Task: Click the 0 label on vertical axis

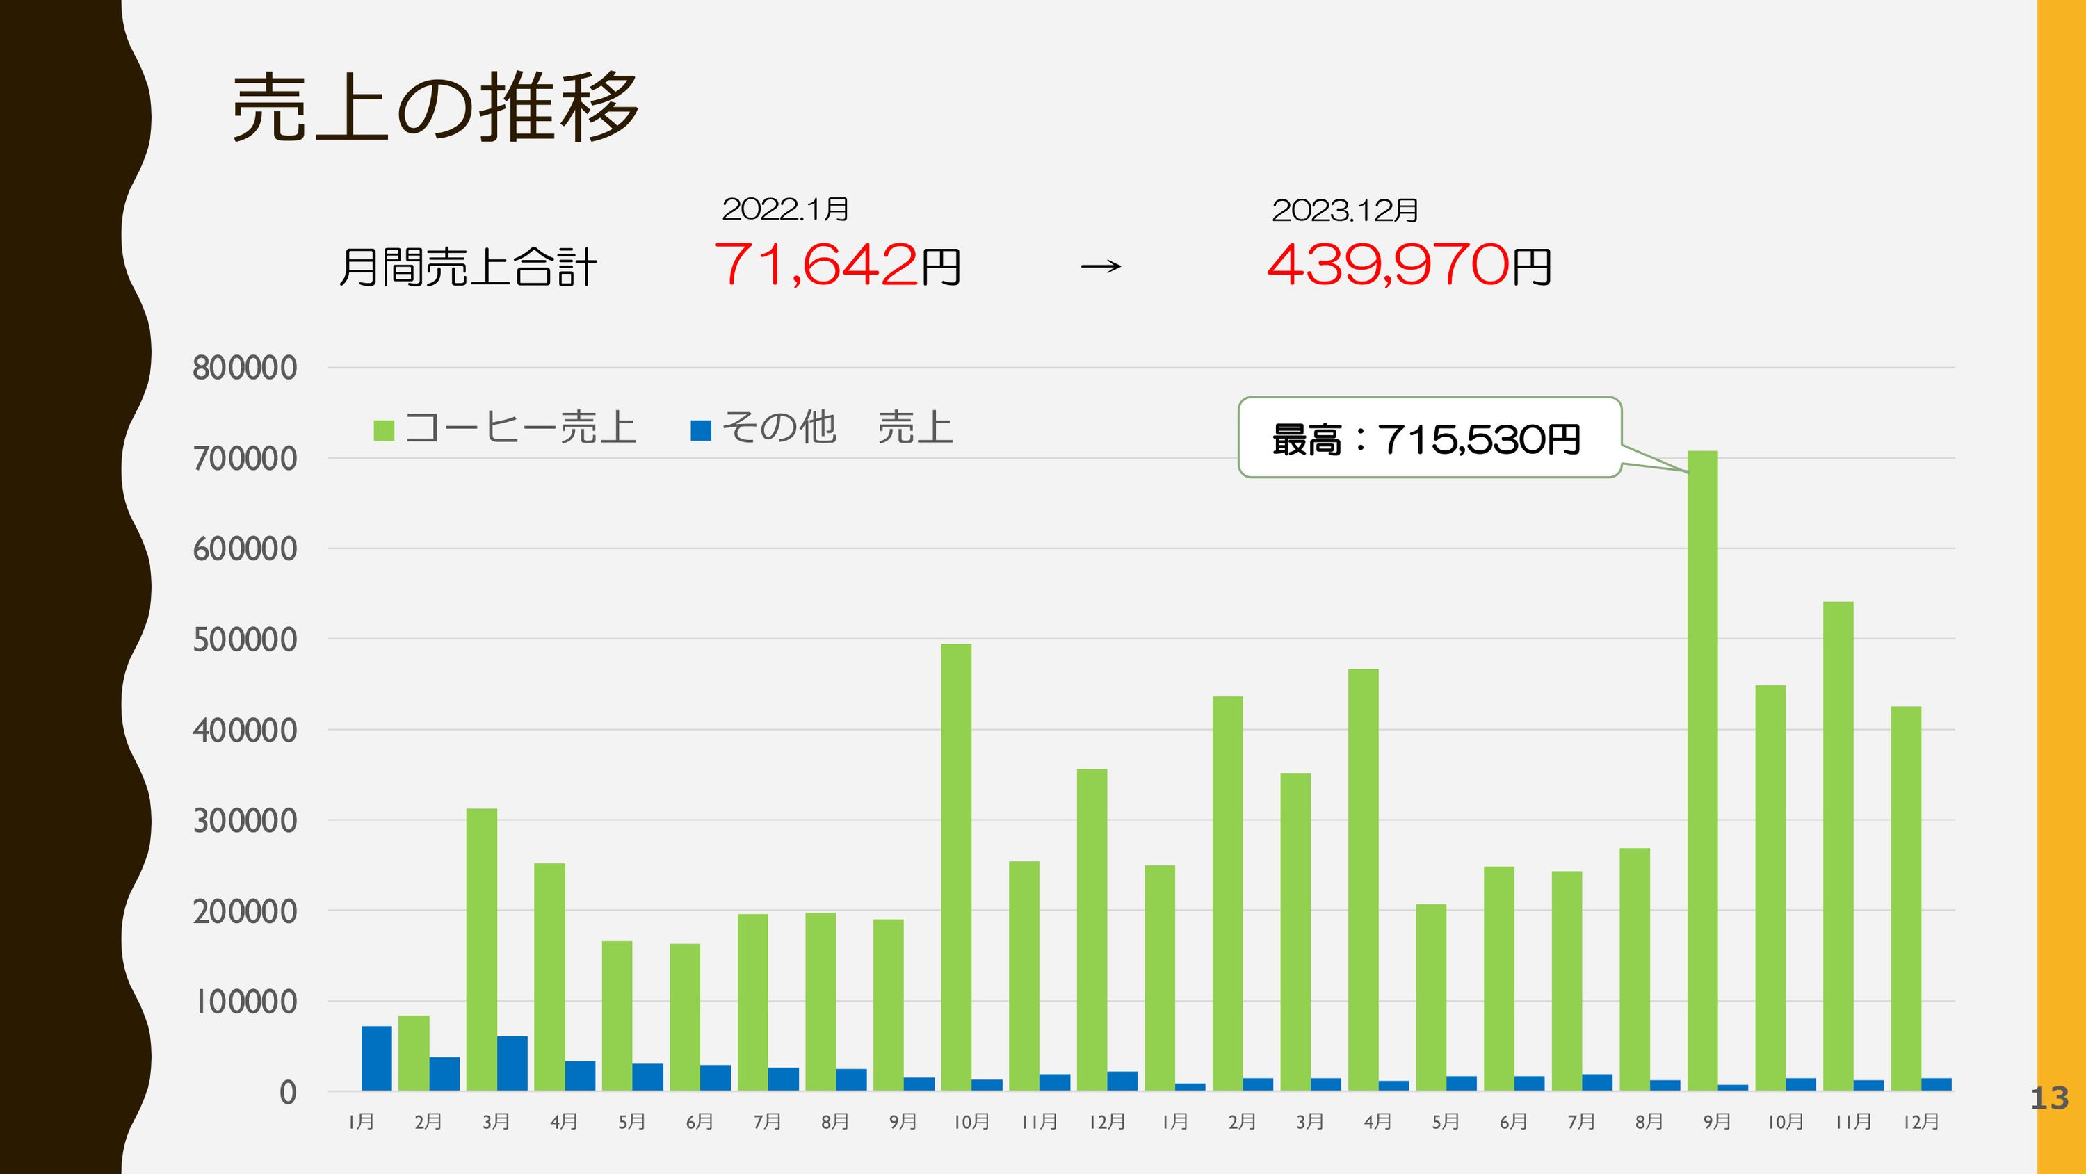Action: (287, 1093)
